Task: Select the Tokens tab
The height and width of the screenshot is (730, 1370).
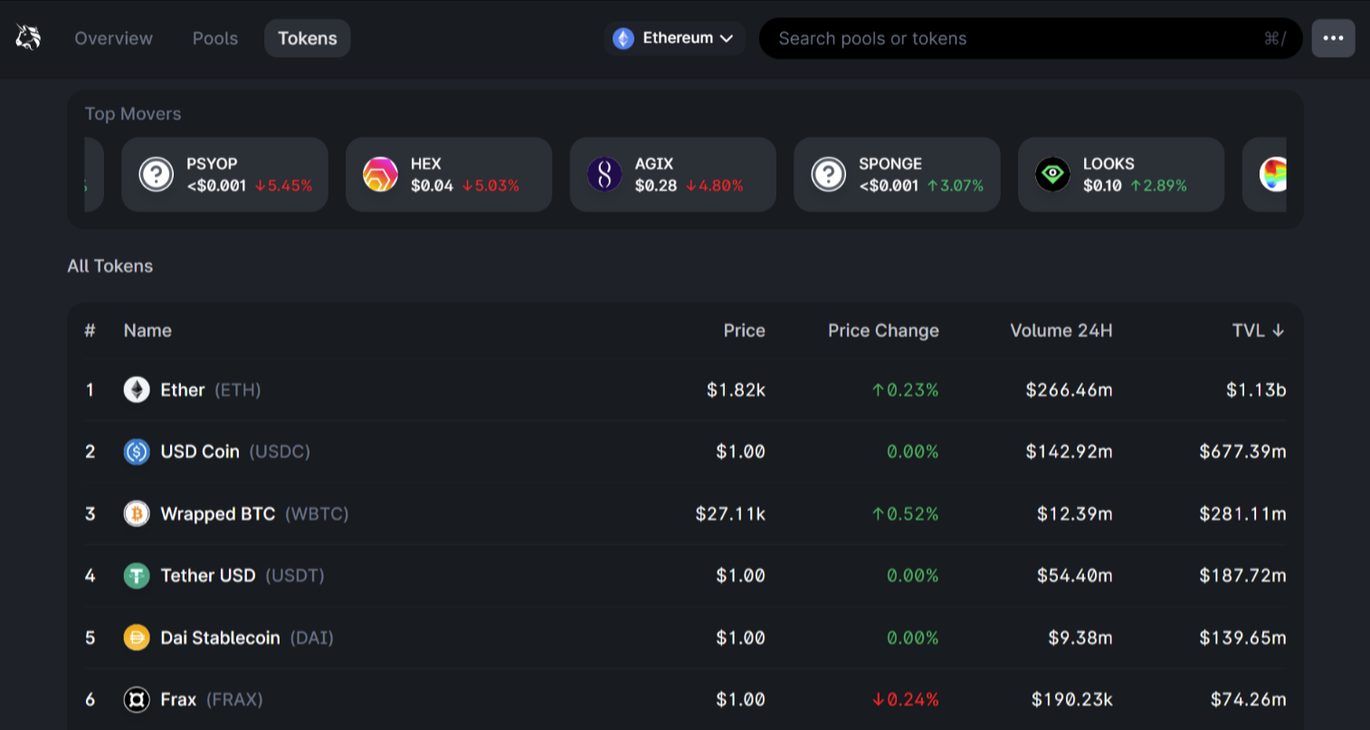Action: [x=308, y=38]
